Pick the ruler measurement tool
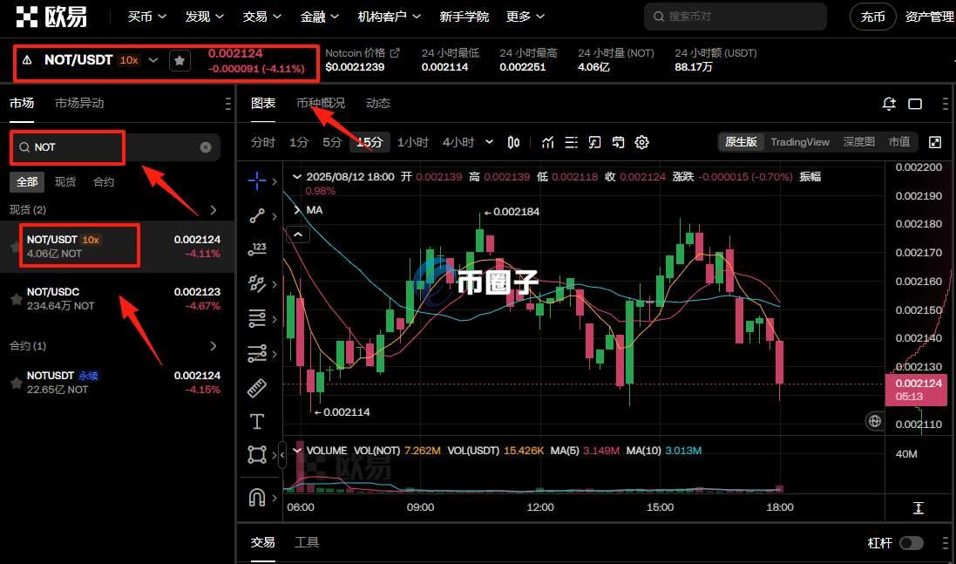This screenshot has width=956, height=564. coord(257,388)
